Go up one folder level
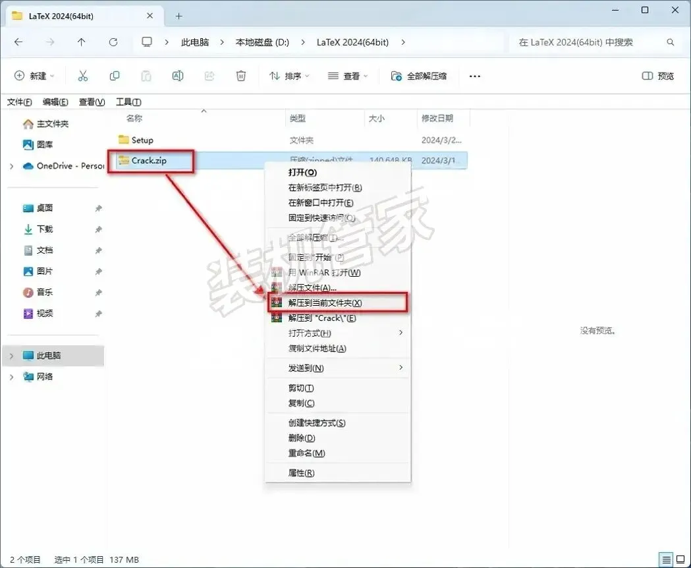 82,42
